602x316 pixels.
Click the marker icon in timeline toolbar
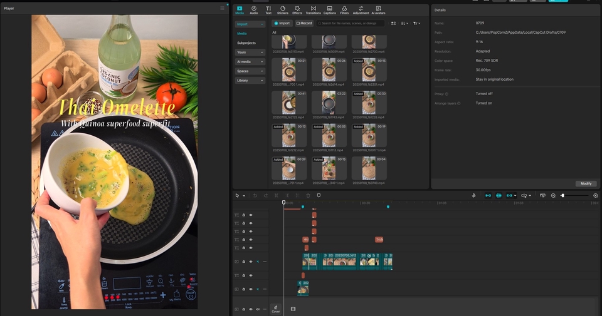pos(319,196)
